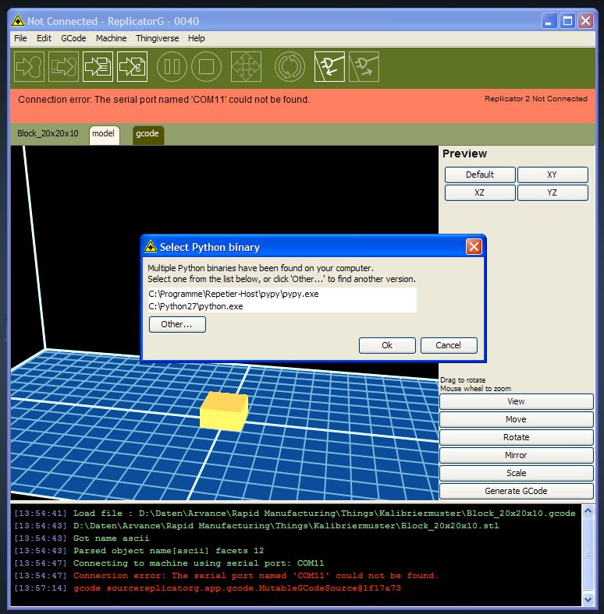Open the GCode menu
The width and height of the screenshot is (604, 614).
point(73,38)
